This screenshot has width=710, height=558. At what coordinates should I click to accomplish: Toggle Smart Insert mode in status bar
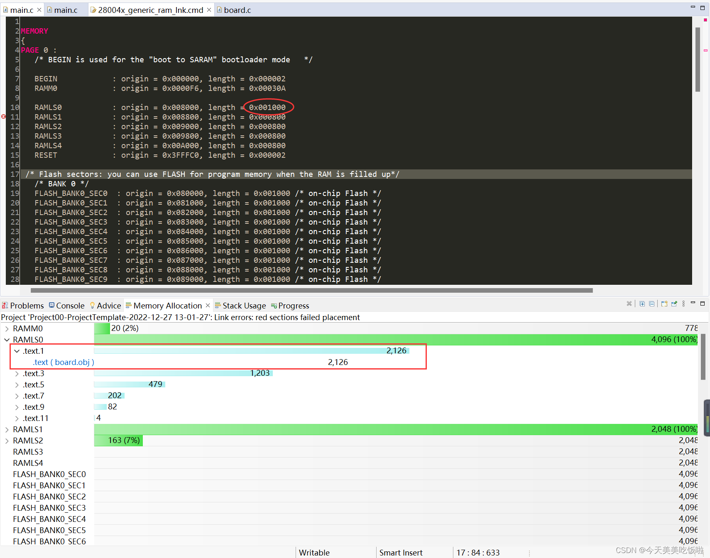click(401, 552)
